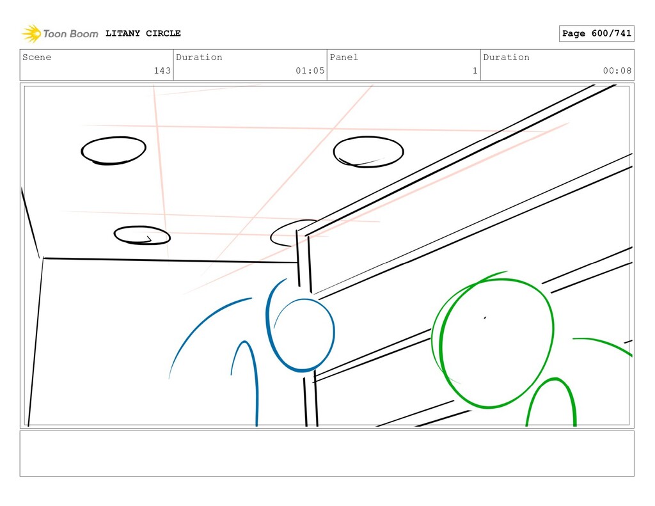The width and height of the screenshot is (655, 506).
Task: Select the panel number 1
Action: point(475,70)
